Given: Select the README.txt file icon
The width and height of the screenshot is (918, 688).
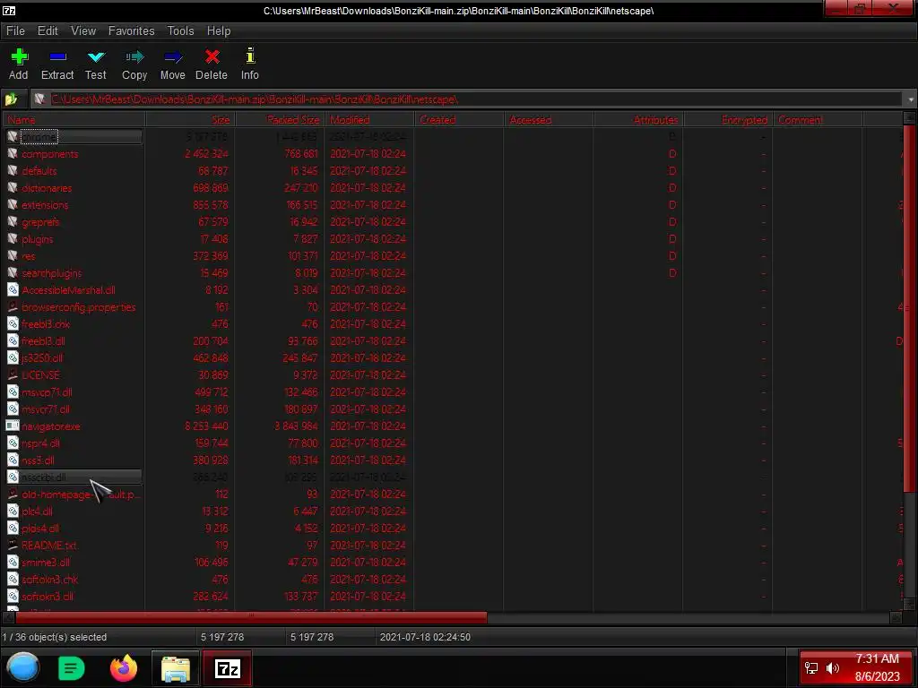Looking at the screenshot, I should [13, 545].
